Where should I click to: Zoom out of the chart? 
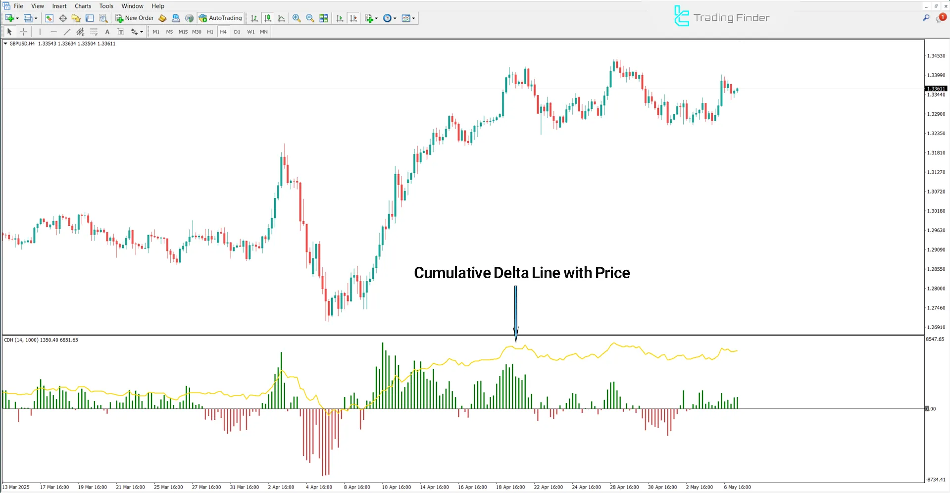(310, 18)
